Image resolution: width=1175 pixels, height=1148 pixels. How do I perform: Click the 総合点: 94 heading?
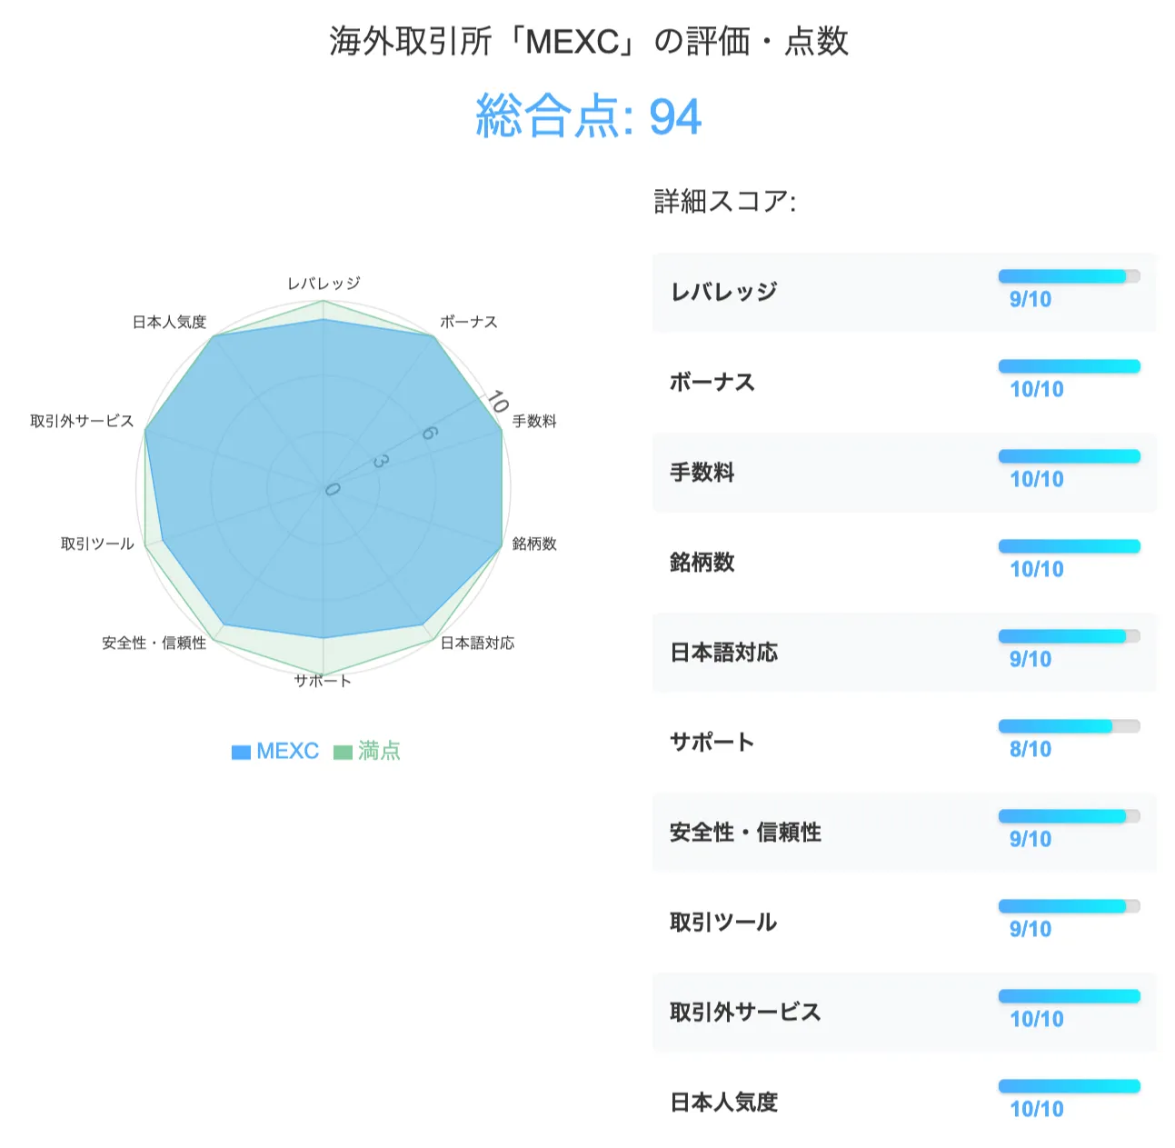588,116
